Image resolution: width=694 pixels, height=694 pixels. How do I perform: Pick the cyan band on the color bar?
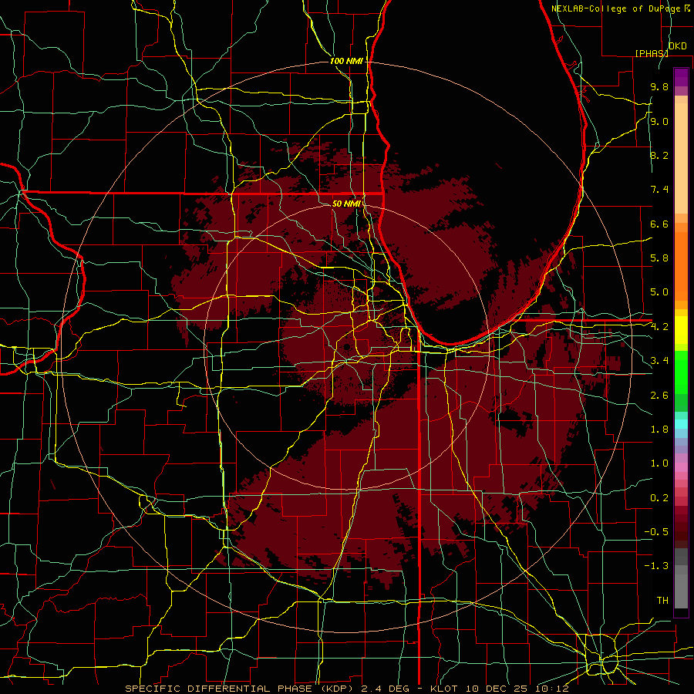click(681, 424)
